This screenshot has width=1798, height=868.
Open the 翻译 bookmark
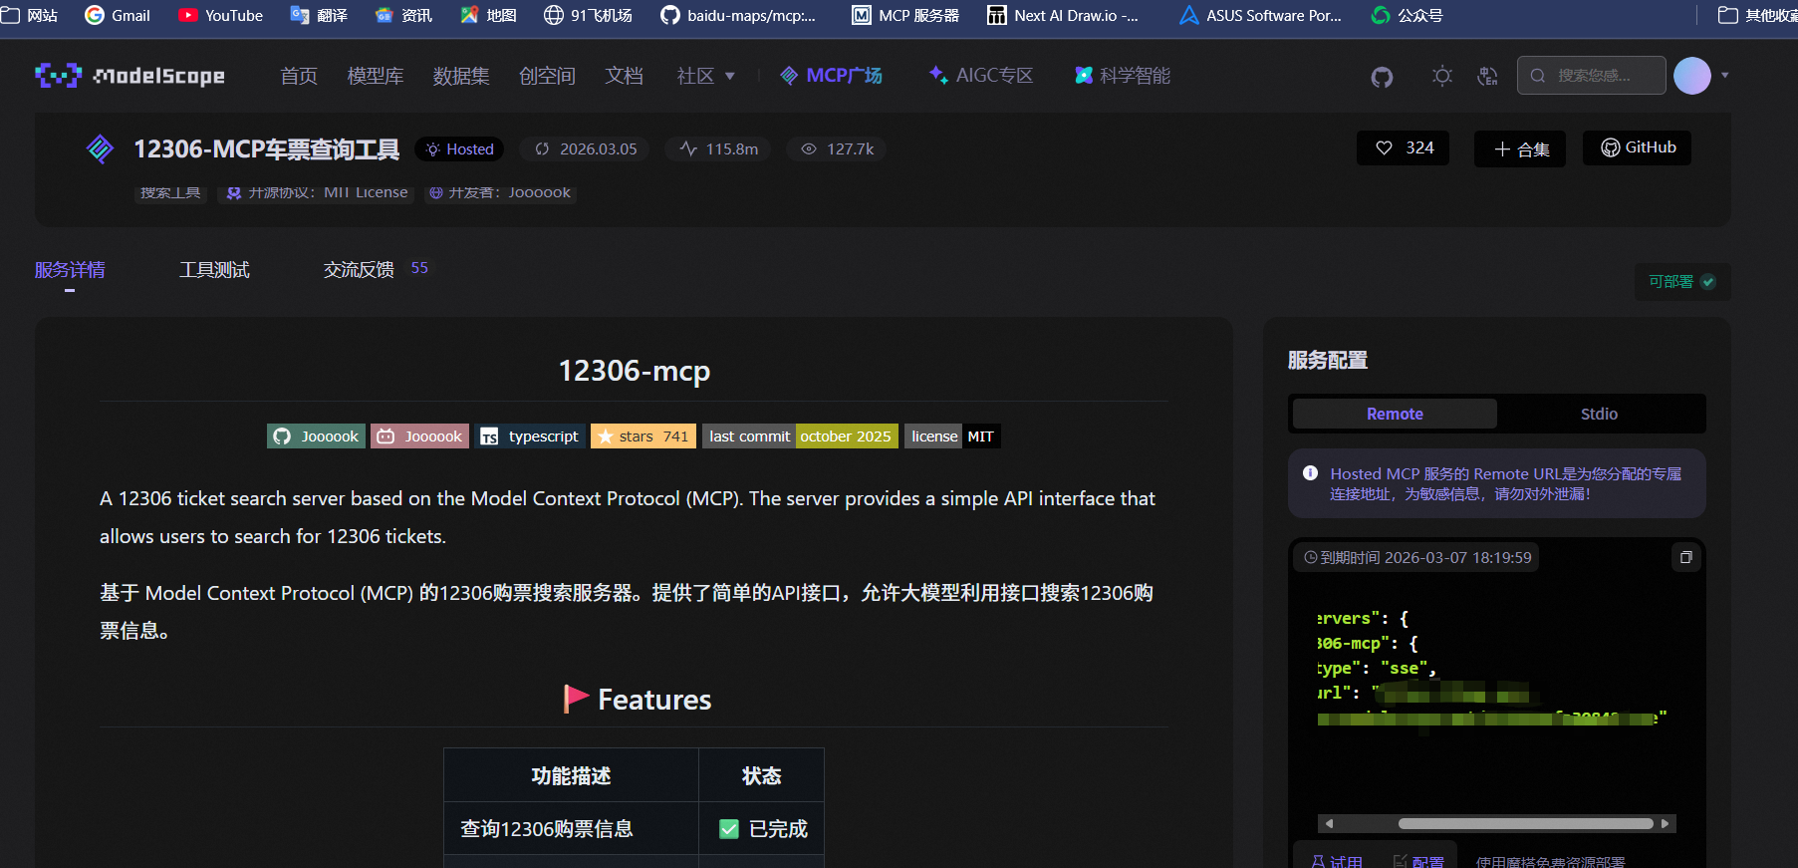click(x=319, y=15)
